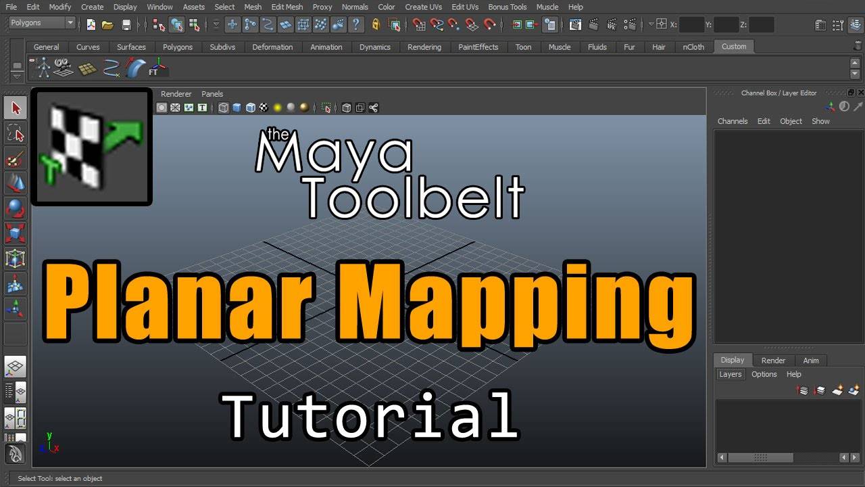Toggle construction history icon
The height and width of the screenshot is (487, 865).
click(x=550, y=25)
